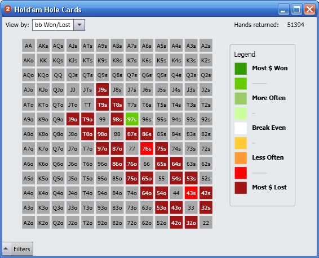The image size is (319, 258).
Task: Select the T9o hand cell
Action: pos(87,119)
